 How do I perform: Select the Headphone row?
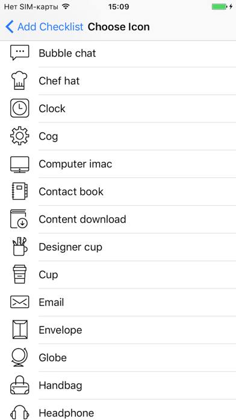(118, 410)
